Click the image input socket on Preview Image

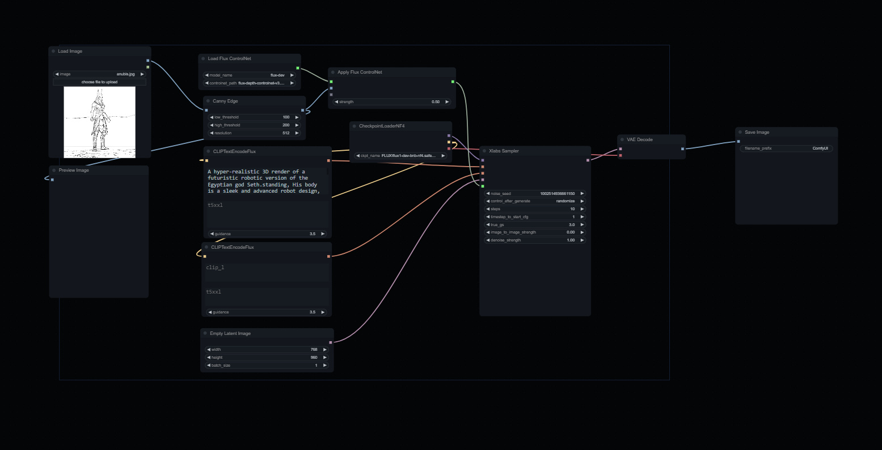pyautogui.click(x=51, y=179)
